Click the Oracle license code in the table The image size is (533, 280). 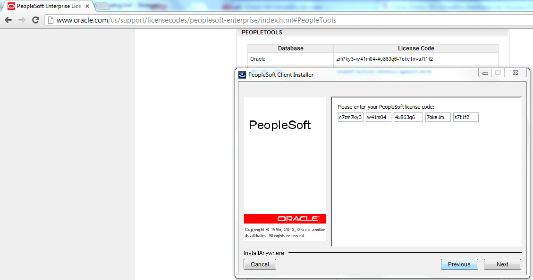pos(384,59)
